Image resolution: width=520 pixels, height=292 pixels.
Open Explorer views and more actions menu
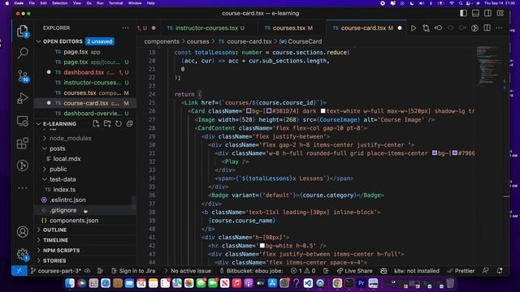(125, 28)
